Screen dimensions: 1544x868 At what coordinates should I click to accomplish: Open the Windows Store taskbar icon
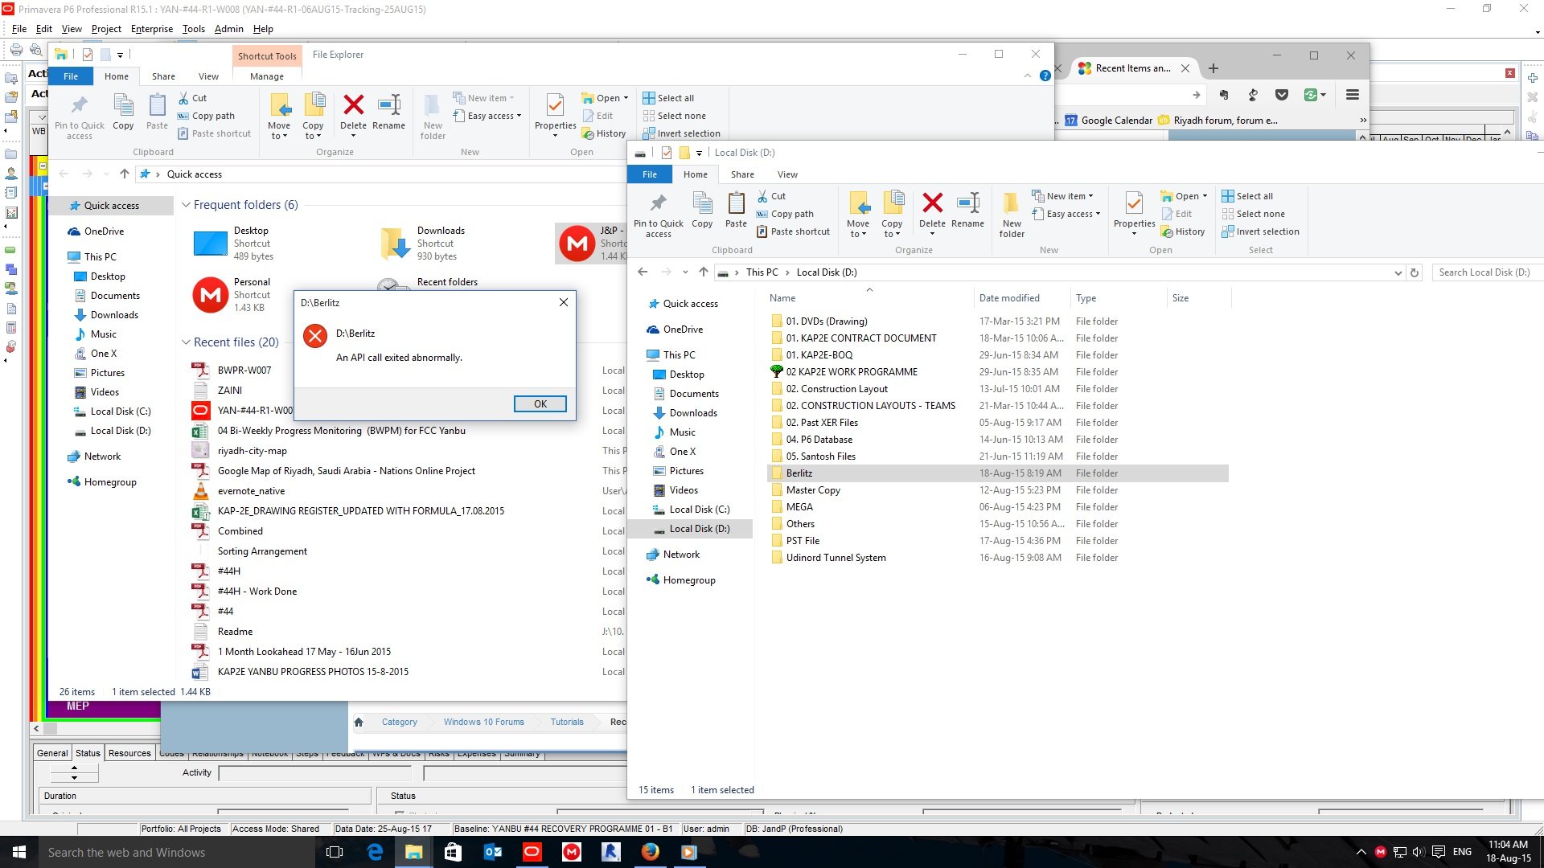[x=453, y=852]
